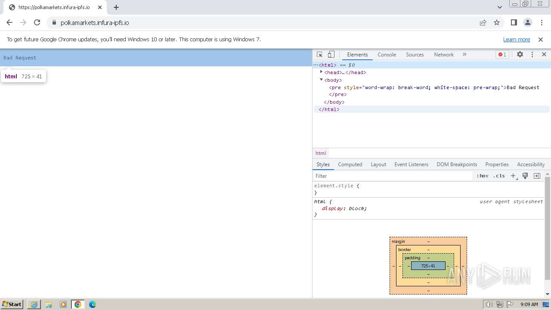
Task: Open DevTools customize three-dot menu
Action: click(x=532, y=55)
